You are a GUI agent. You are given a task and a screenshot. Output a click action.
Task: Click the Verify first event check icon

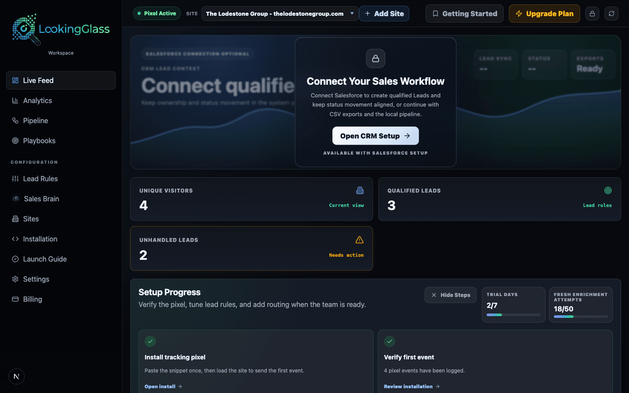[390, 341]
